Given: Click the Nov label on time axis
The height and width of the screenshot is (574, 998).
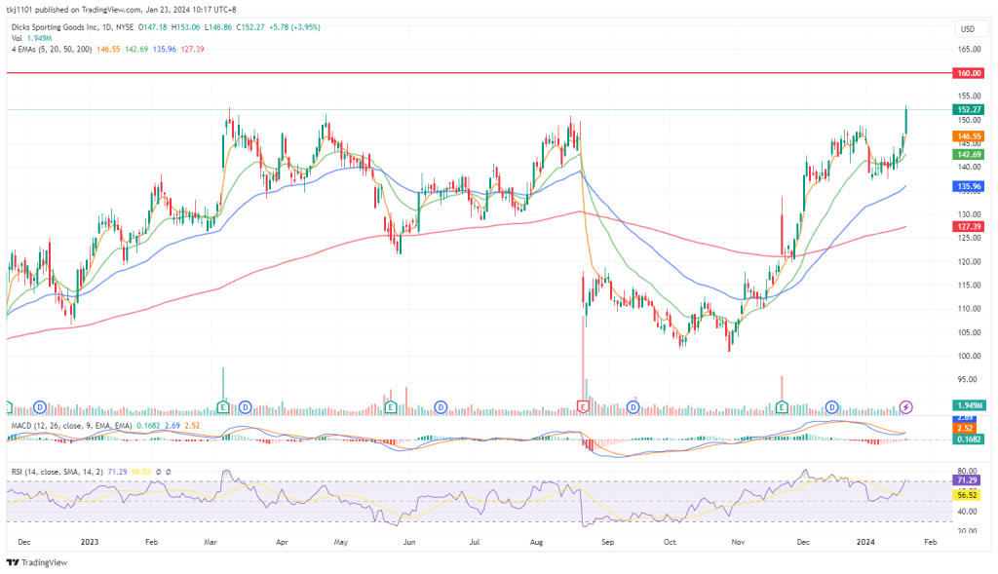Looking at the screenshot, I should click(739, 542).
